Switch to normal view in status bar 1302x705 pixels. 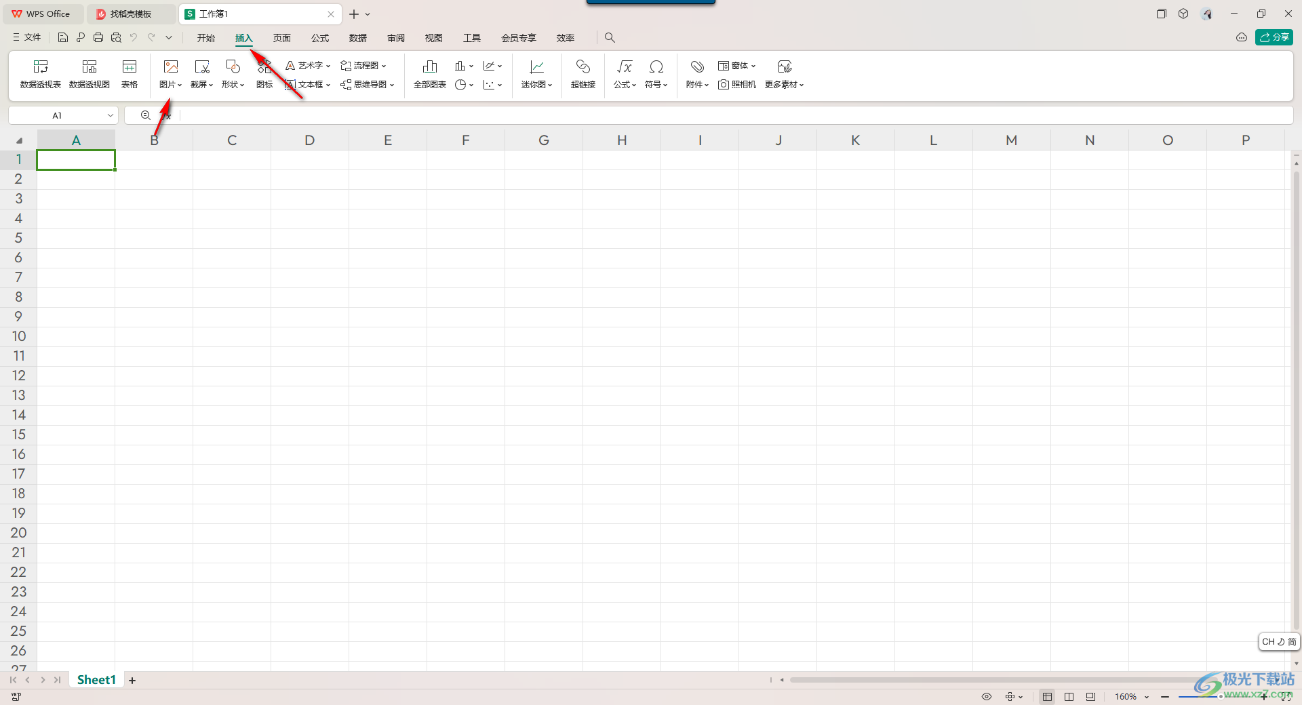pyautogui.click(x=1047, y=697)
